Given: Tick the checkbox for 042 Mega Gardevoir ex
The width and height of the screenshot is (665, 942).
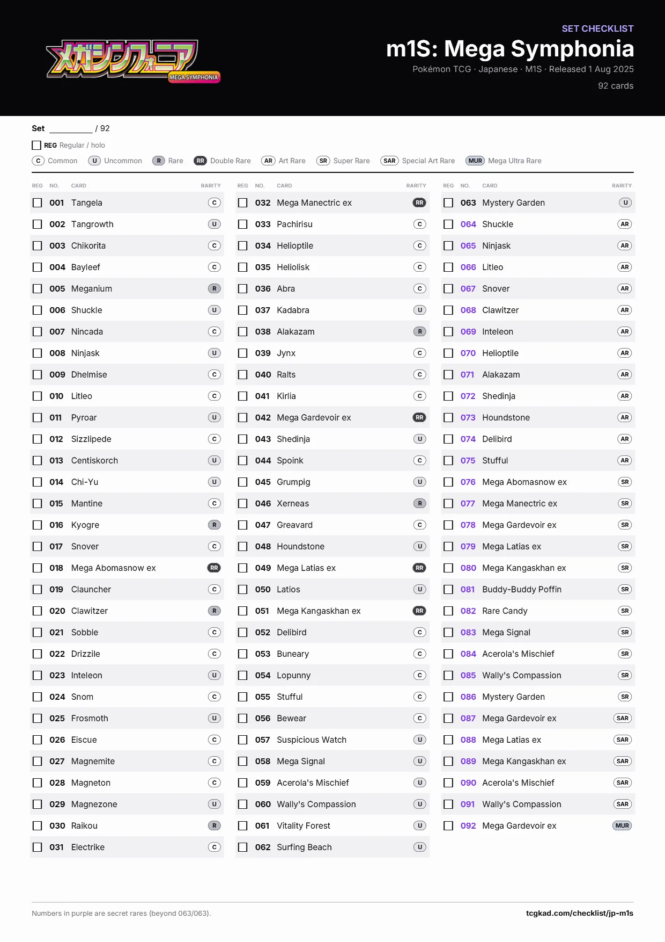Looking at the screenshot, I should tap(243, 417).
